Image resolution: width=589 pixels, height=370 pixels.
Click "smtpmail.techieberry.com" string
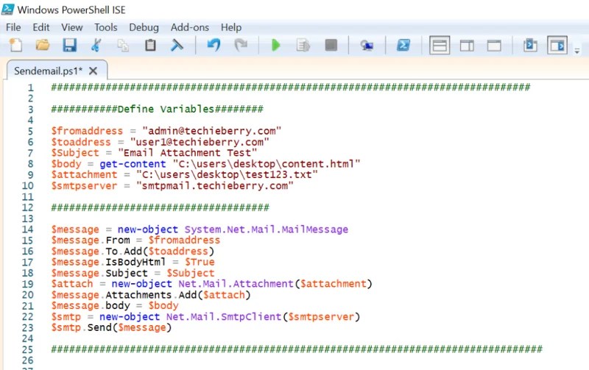pos(215,186)
